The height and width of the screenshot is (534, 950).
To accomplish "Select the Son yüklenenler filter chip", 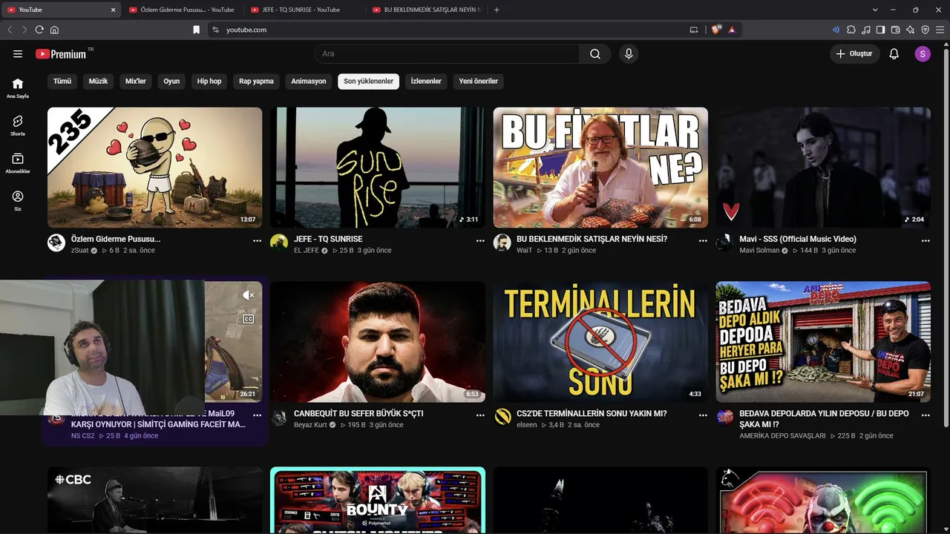I will [368, 81].
